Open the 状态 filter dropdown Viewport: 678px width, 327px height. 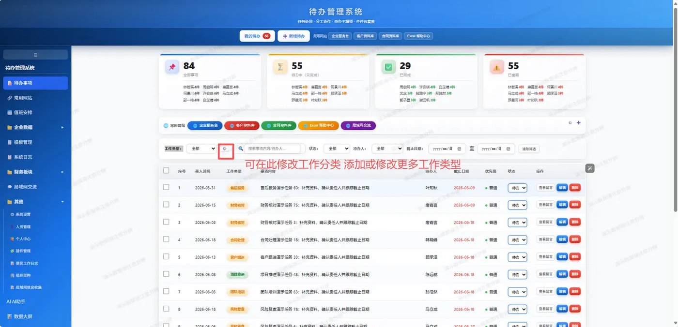337,149
